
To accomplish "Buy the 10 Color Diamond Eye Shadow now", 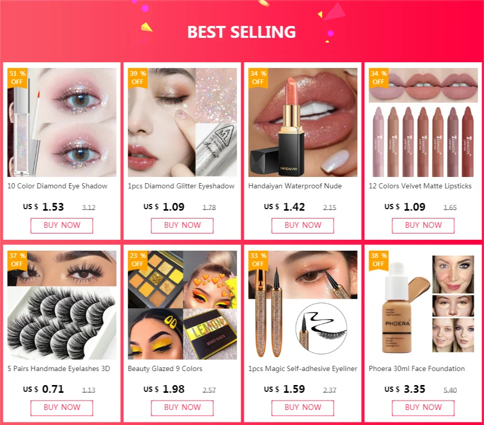I will [x=62, y=225].
